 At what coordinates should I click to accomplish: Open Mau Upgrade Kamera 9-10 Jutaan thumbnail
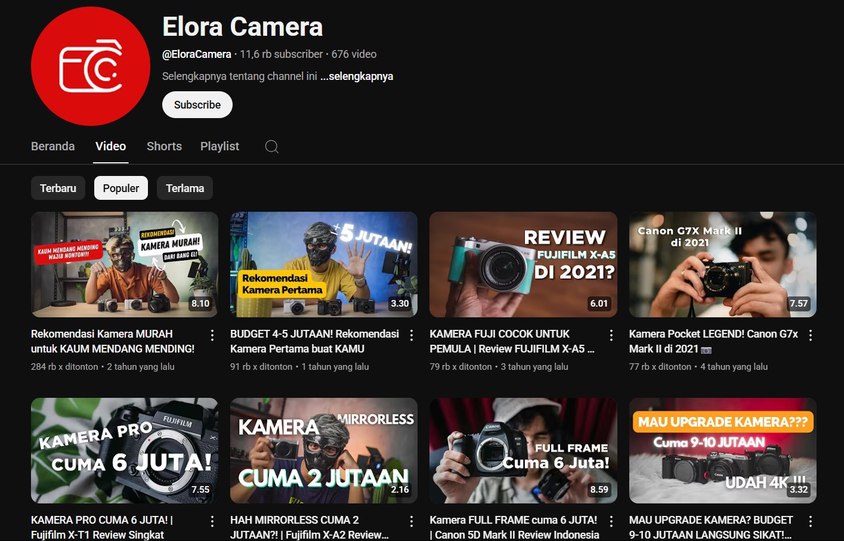point(723,450)
